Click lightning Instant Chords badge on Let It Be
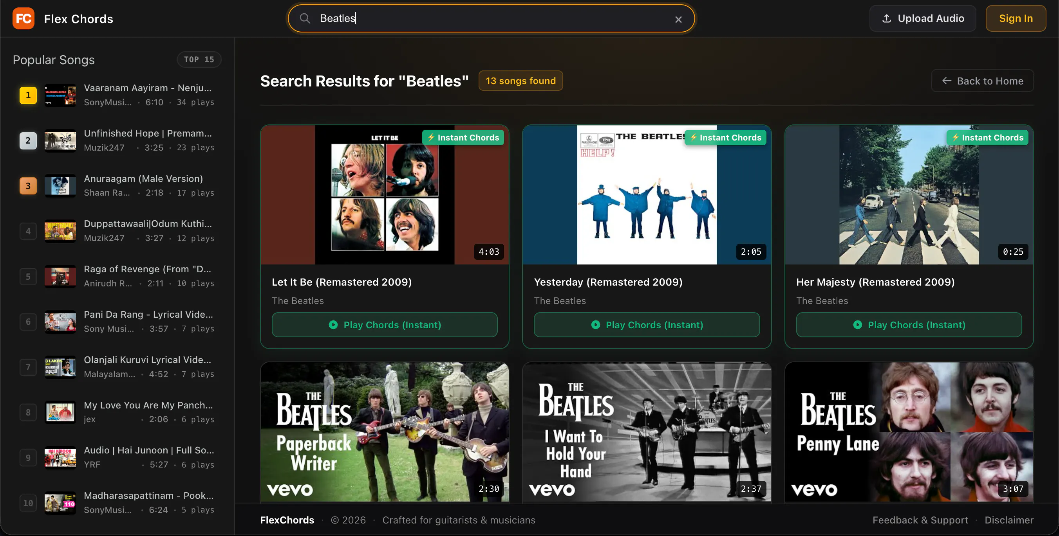The height and width of the screenshot is (536, 1059). pyautogui.click(x=463, y=138)
